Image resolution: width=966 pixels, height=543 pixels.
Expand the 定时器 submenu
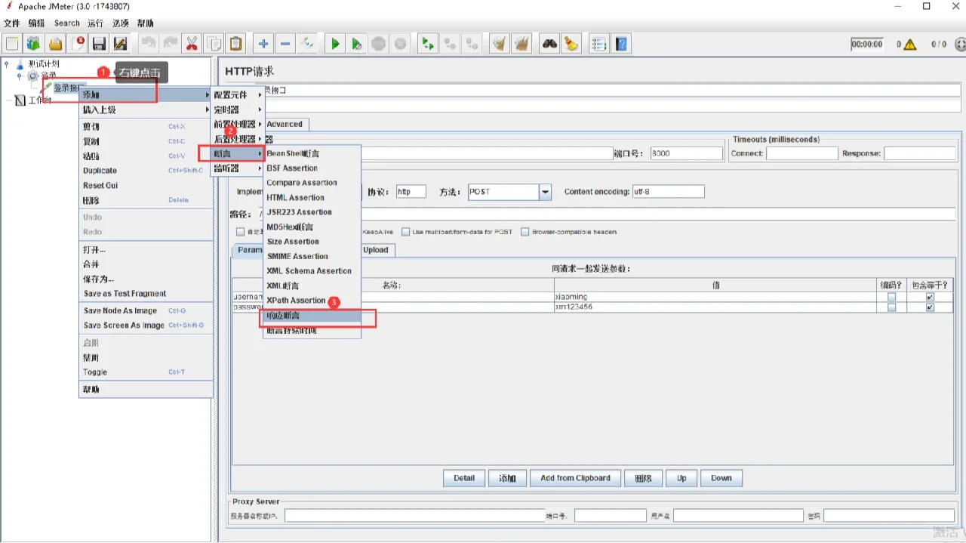click(237, 110)
